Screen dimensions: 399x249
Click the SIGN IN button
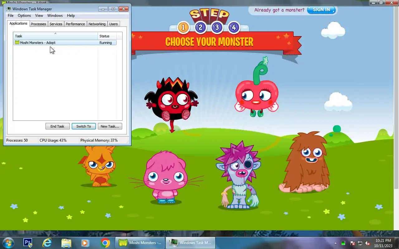pos(321,10)
